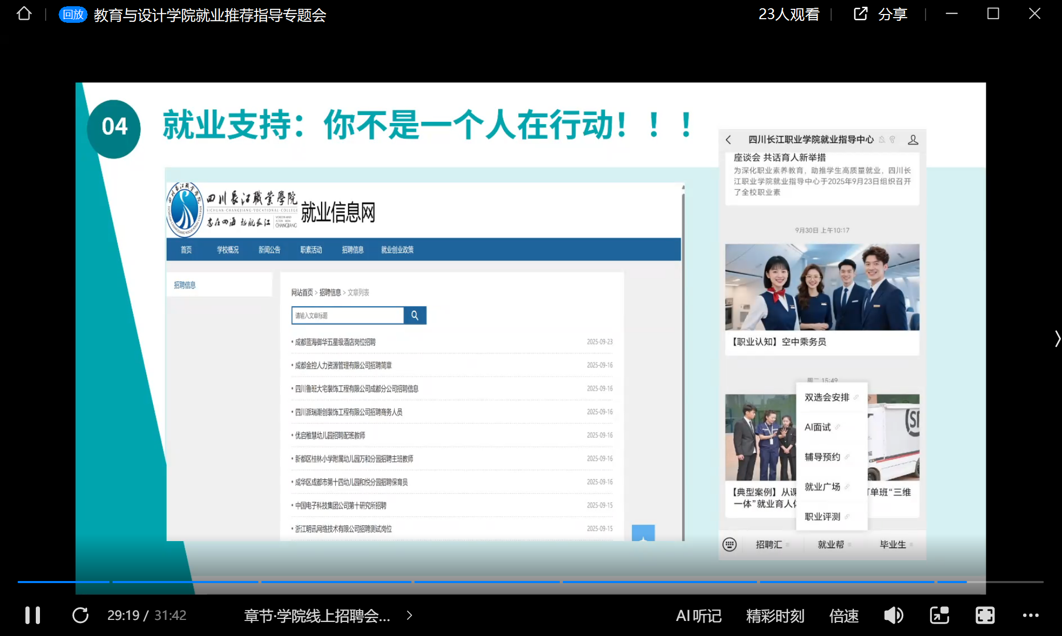Screen dimensions: 1062x636
Task: Click the share icon at top
Action: tap(861, 14)
